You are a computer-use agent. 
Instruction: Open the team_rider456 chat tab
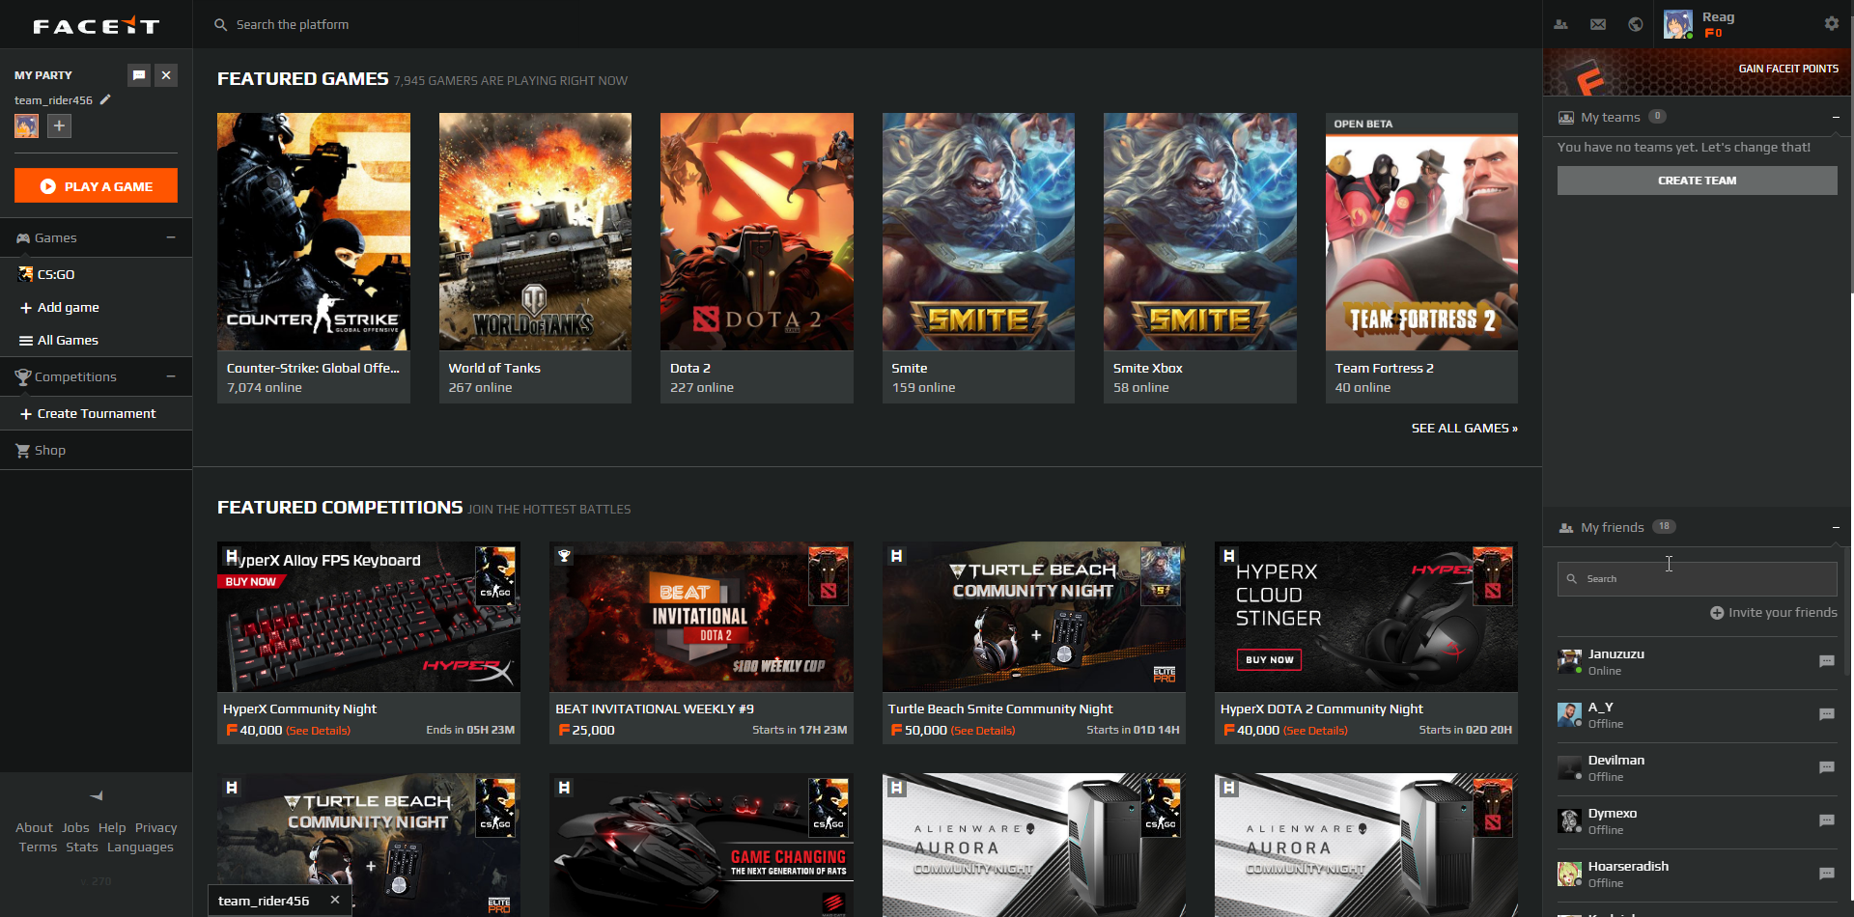264,901
